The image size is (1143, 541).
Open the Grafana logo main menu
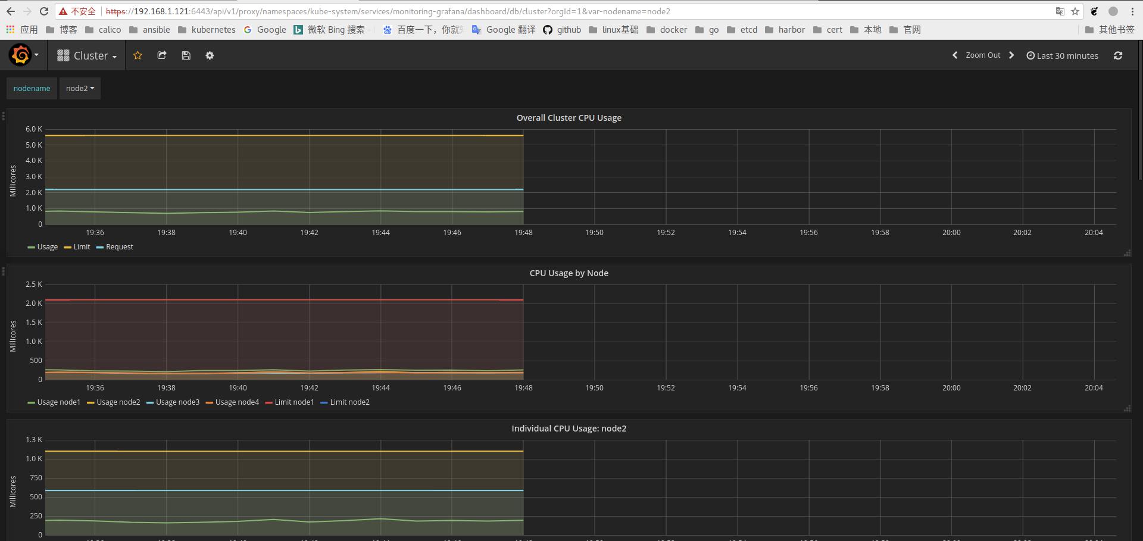click(x=24, y=55)
